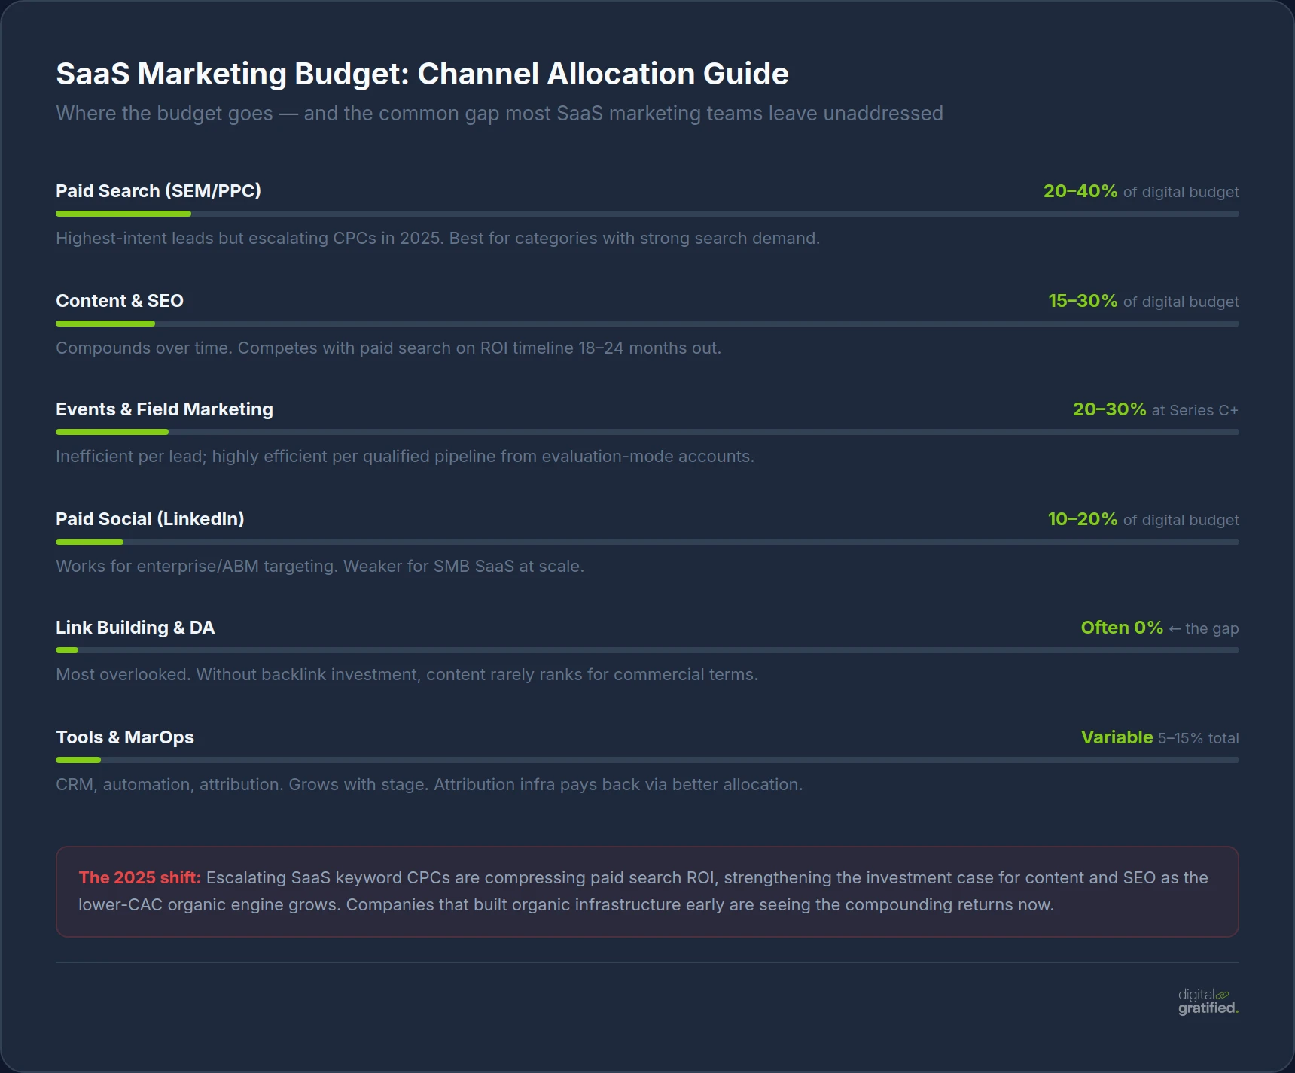Image resolution: width=1295 pixels, height=1073 pixels.
Task: Select the 'Events & Field Marketing' heading
Action: pyautogui.click(x=164, y=409)
